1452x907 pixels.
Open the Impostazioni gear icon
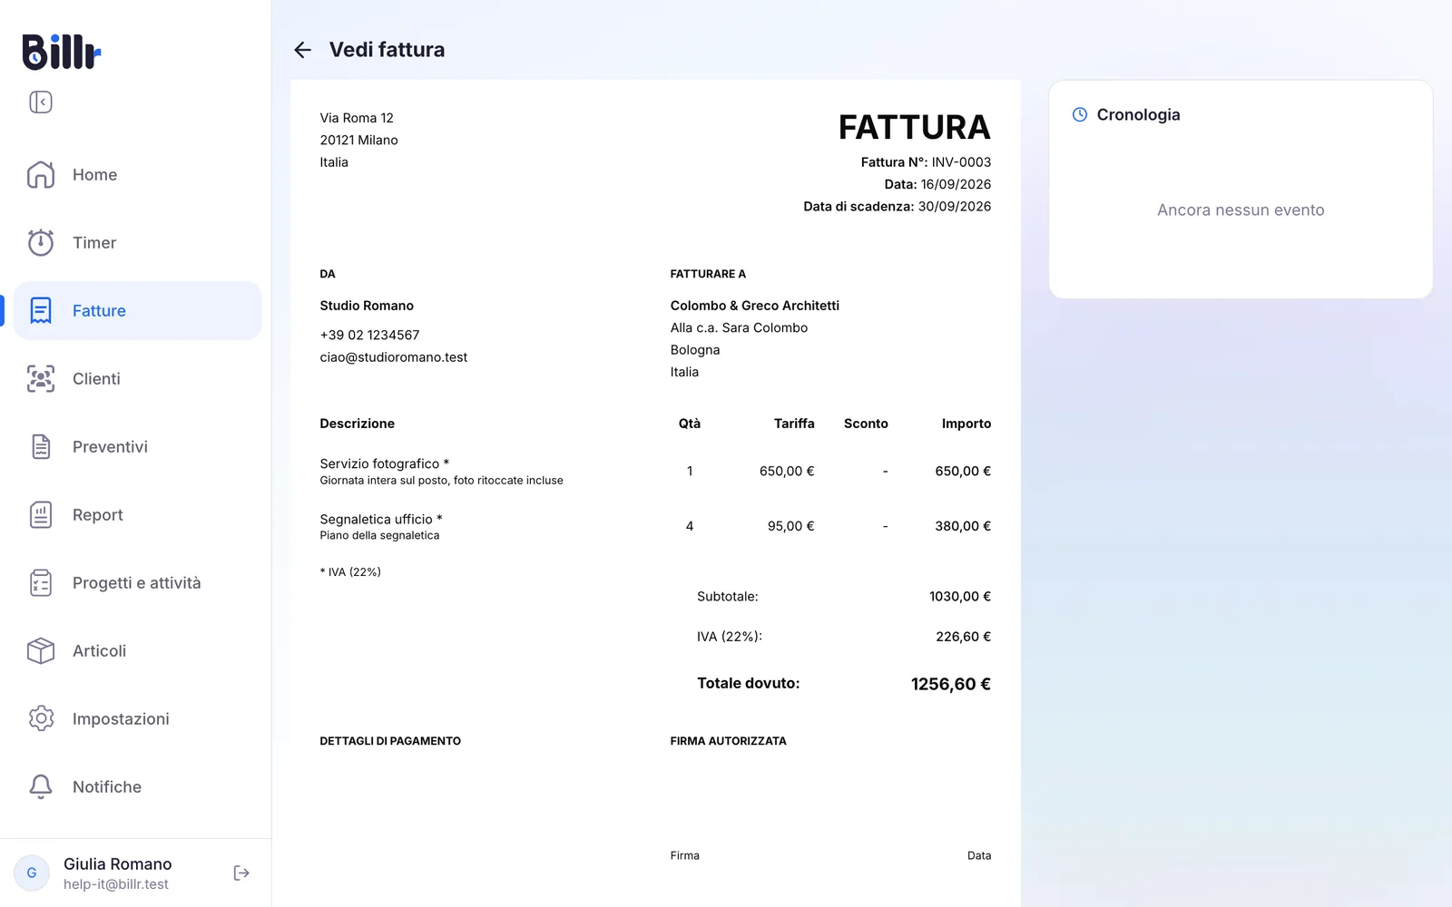point(41,718)
